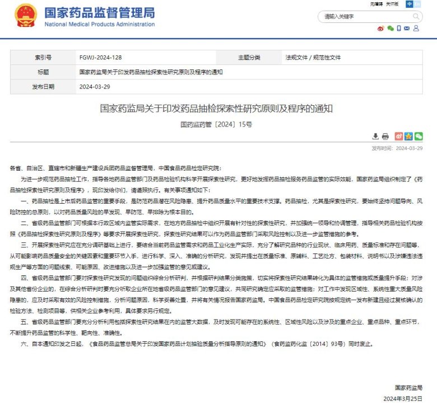Viewport: 437px width, 404px height.
Task: Share article to WeChat via green icon
Action: pos(418,136)
